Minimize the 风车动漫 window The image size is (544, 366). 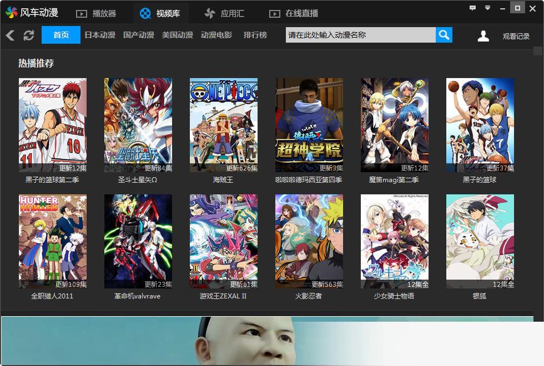coord(502,8)
